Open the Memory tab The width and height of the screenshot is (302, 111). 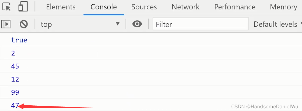(283, 7)
